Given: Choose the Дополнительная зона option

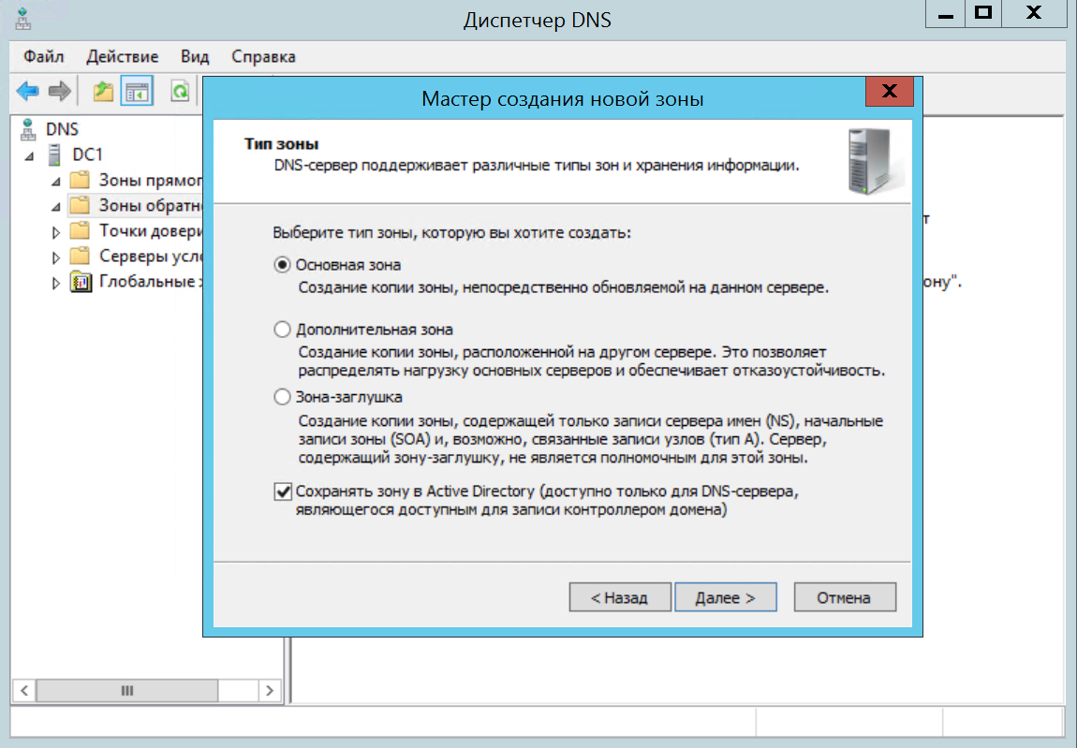Looking at the screenshot, I should [x=282, y=330].
